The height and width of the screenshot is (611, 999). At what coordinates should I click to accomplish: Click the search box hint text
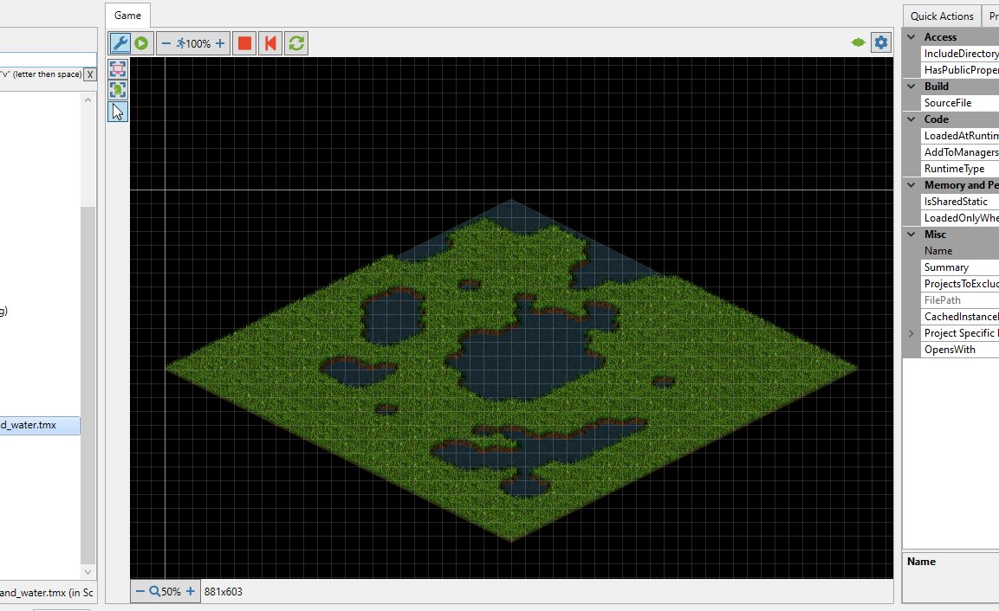tap(41, 74)
